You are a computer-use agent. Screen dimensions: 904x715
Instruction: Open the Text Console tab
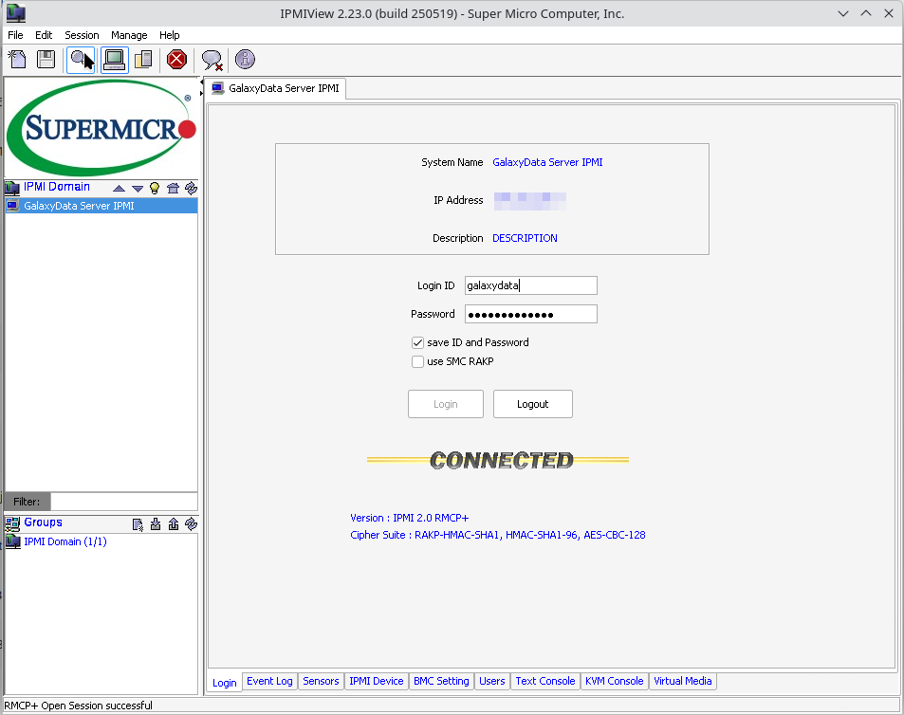click(545, 681)
